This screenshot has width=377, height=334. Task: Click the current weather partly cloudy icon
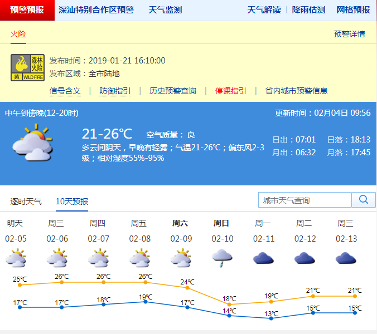32,142
